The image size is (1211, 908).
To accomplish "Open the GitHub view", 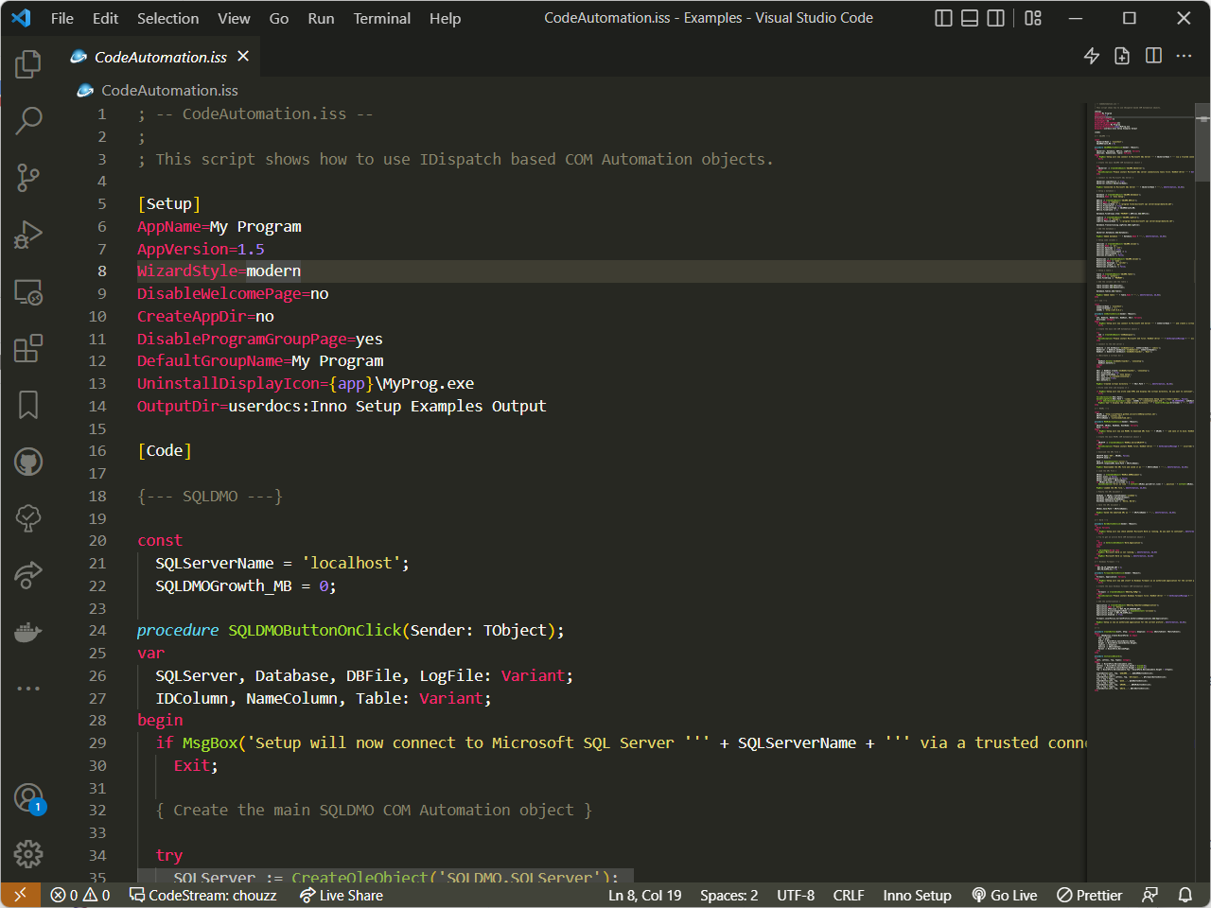I will point(28,462).
